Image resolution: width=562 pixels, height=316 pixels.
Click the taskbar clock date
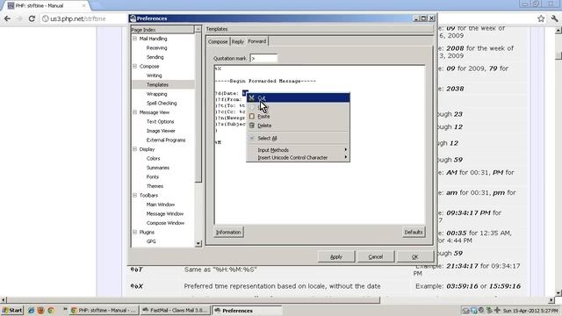[530, 310]
